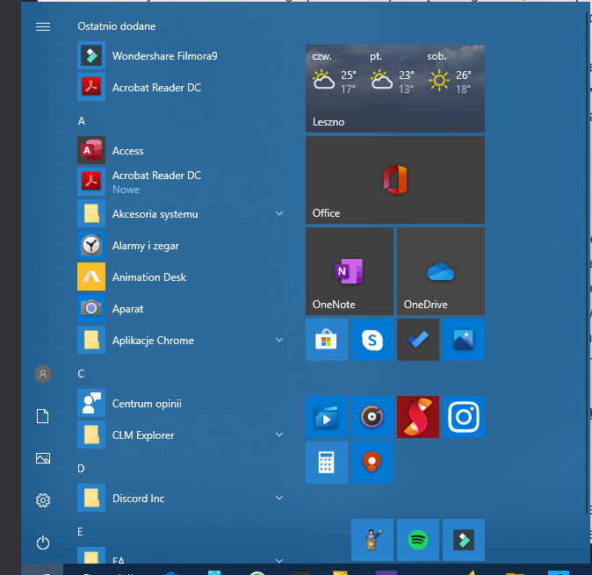Viewport: 592px width, 575px height.
Task: Launch Animation Desk app
Action: tap(181, 277)
